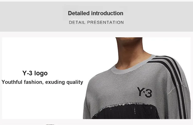Click the word 'PRESENTATION' in subtitle
This screenshot has height=125, width=193.
coord(105,22)
